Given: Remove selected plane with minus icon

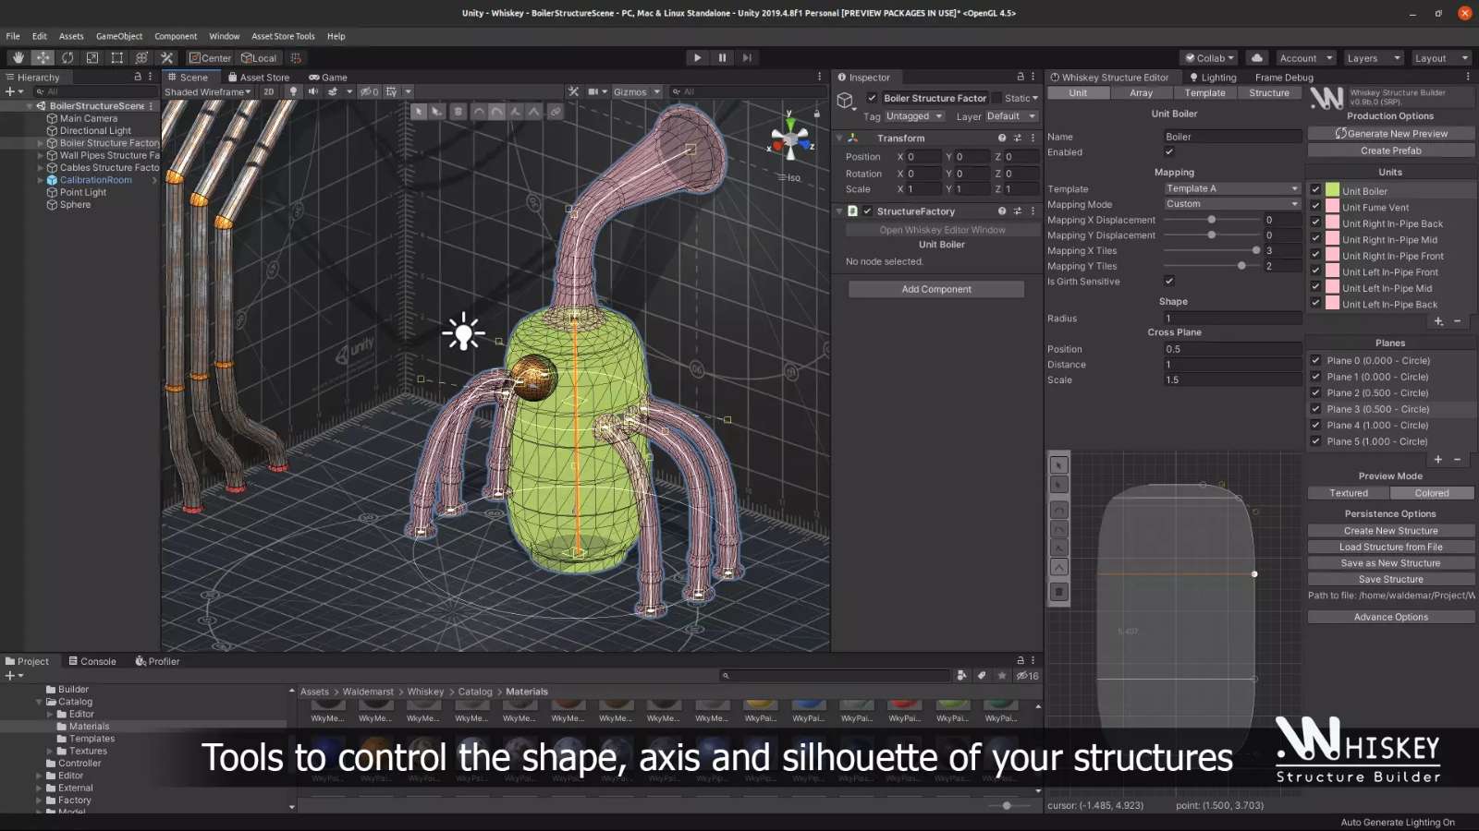Looking at the screenshot, I should click(x=1457, y=459).
